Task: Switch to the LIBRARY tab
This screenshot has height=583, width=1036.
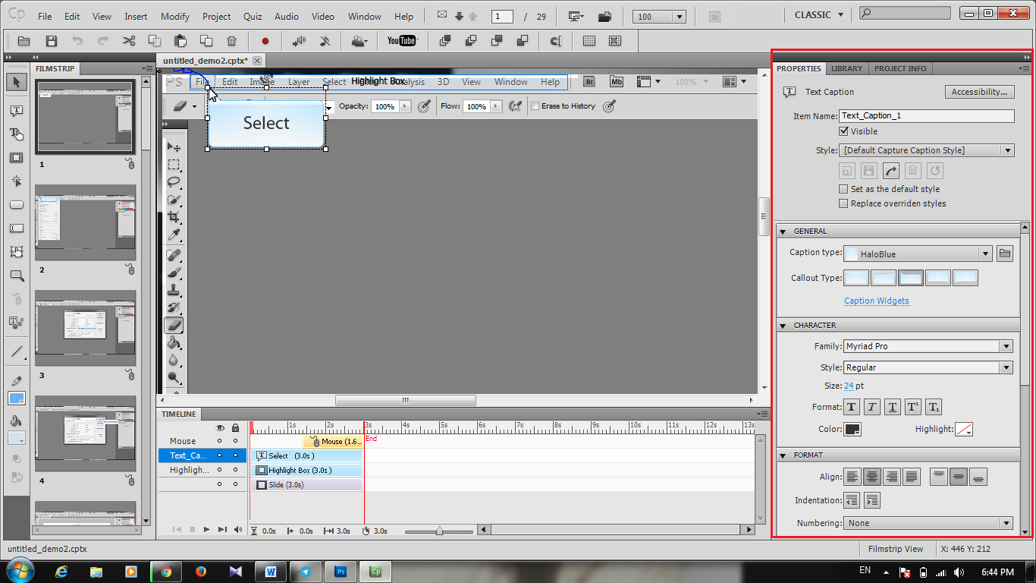Action: click(x=846, y=68)
